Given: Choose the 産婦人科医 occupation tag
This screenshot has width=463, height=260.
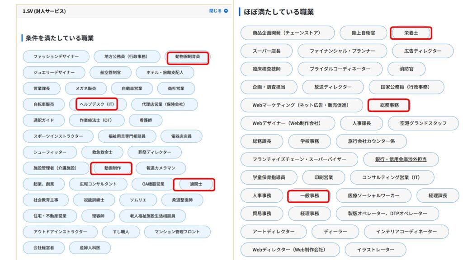Looking at the screenshot, I should [x=90, y=248].
